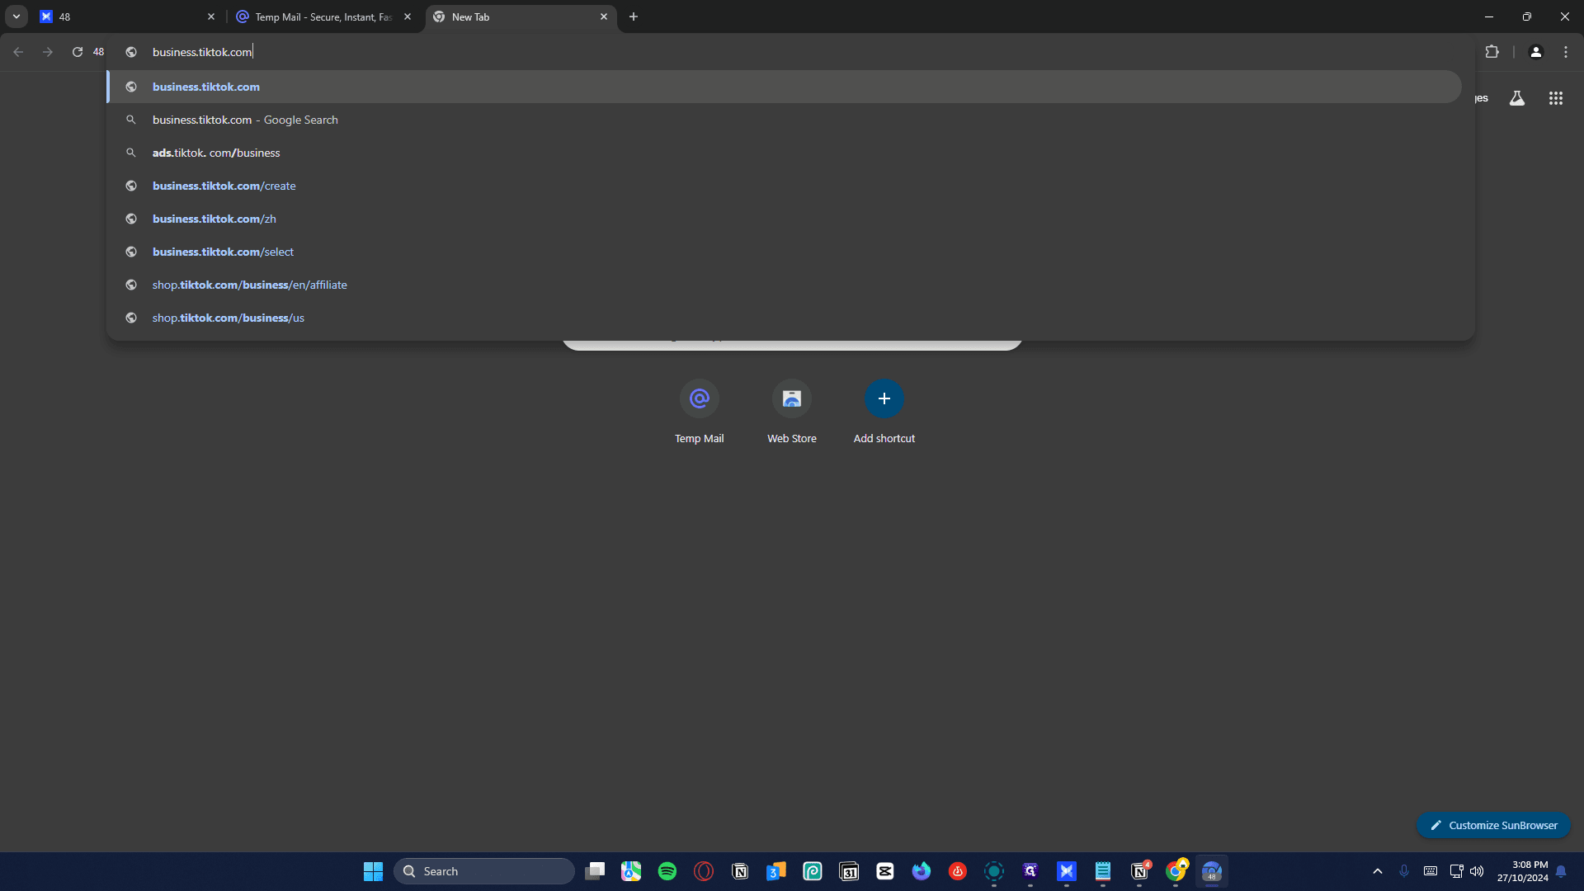The width and height of the screenshot is (1584, 891).
Task: Open the three-dot browser menu
Action: coord(1566,52)
